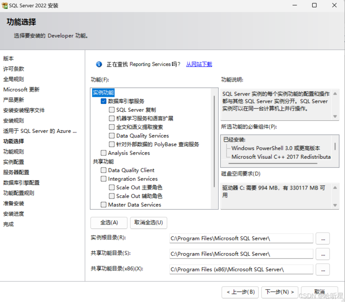
Task: Select the 共享功能 tree node
Action: coord(103,162)
